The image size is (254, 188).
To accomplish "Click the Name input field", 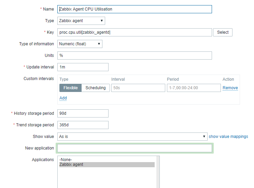I will 135,9.
